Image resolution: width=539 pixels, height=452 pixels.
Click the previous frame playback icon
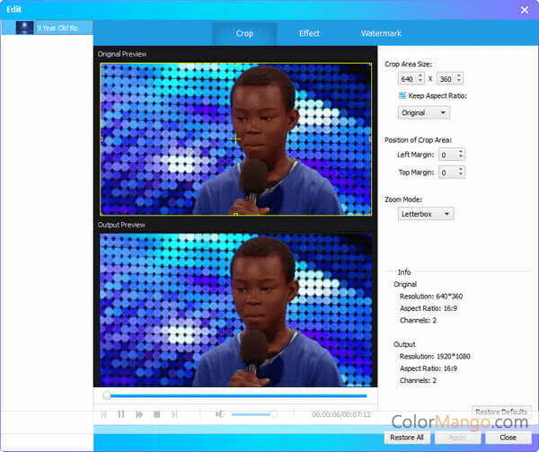(104, 414)
